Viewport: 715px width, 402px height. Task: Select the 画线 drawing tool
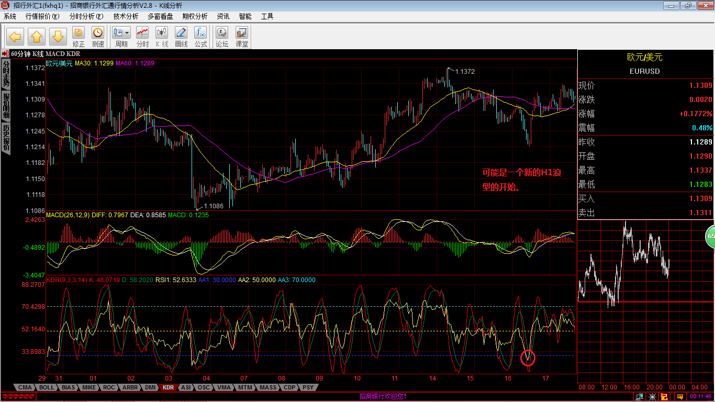tap(181, 37)
